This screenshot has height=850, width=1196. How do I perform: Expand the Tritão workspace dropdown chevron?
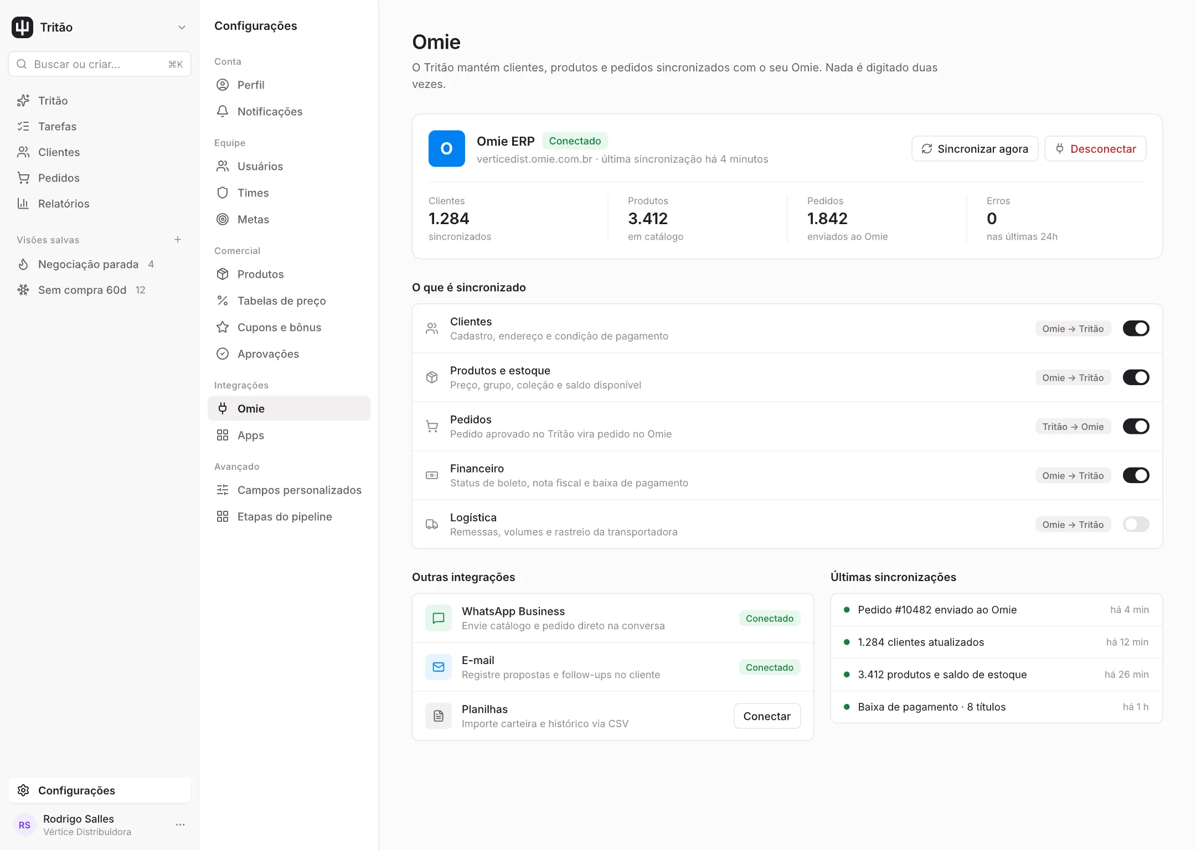tap(182, 27)
